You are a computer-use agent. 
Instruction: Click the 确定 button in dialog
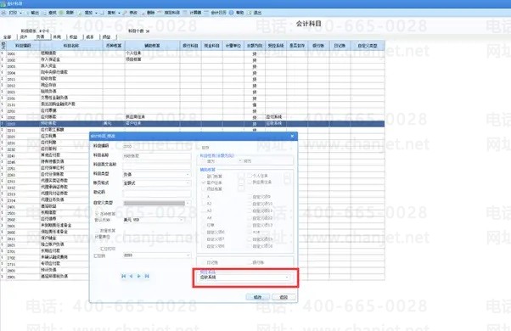click(x=258, y=297)
